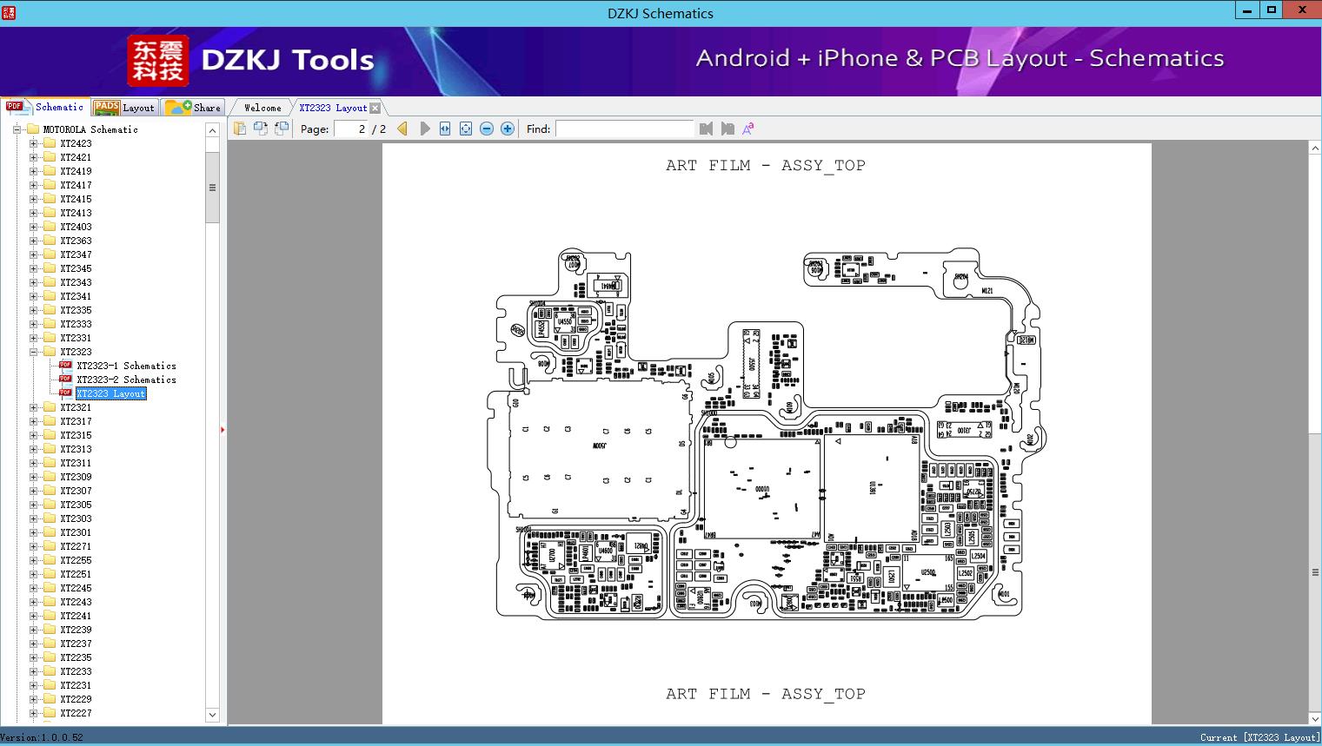Select the XT2415 folder
1322x746 pixels.
coord(76,199)
